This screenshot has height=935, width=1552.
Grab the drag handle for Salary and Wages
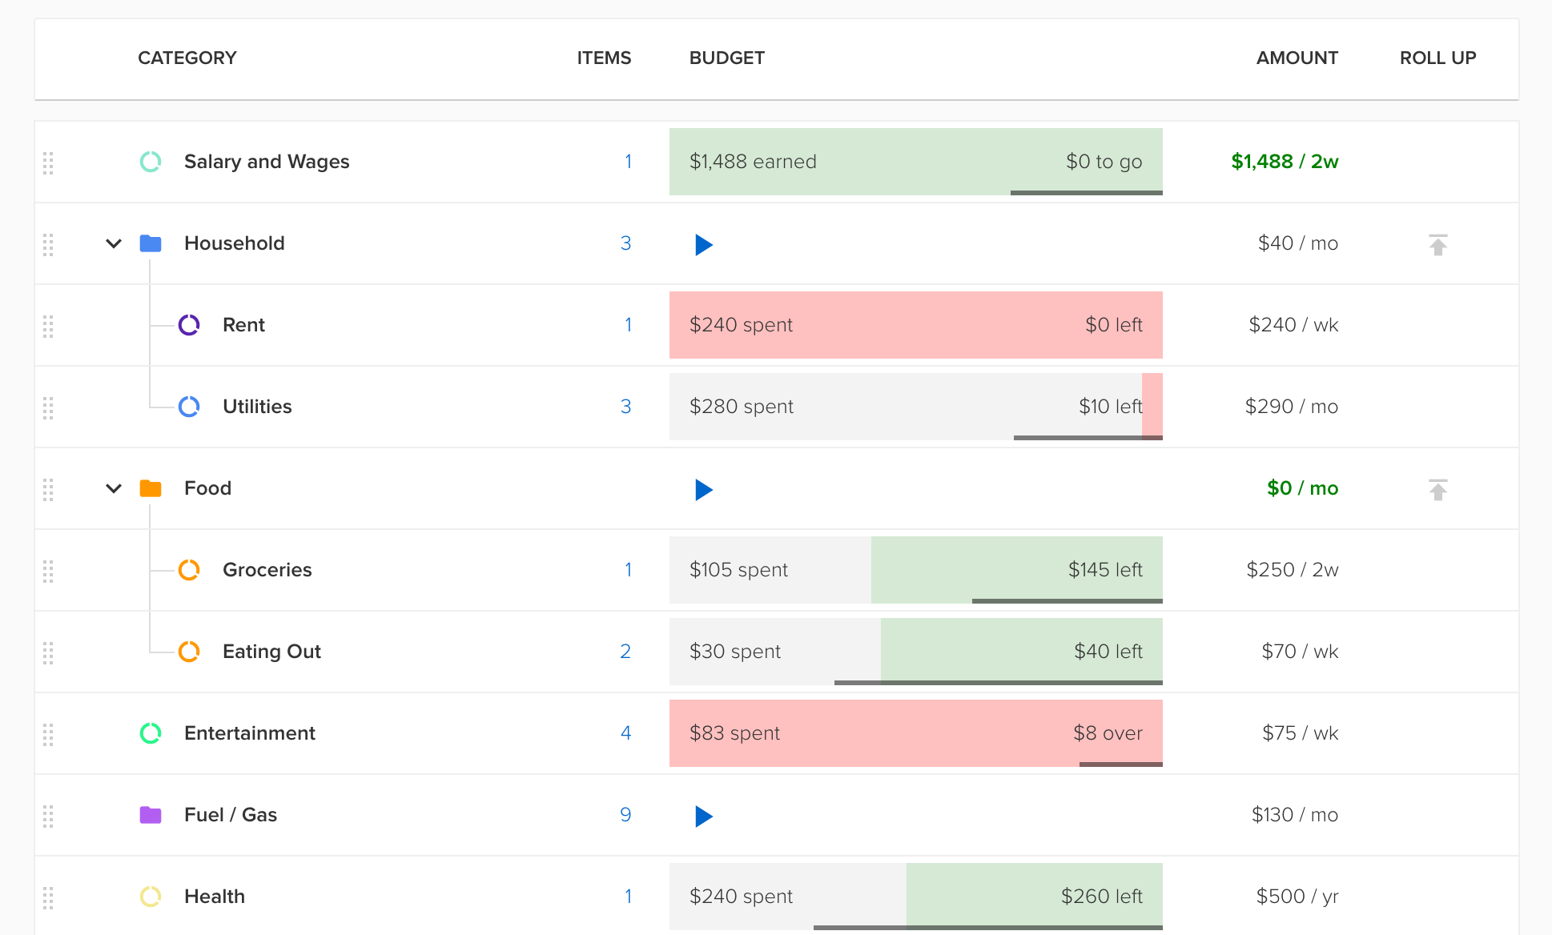tap(48, 163)
